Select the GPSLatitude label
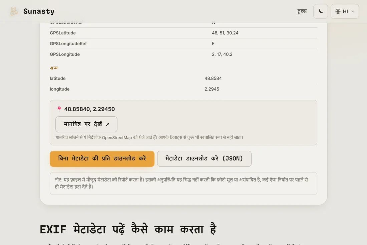The width and height of the screenshot is (367, 245). point(63,33)
